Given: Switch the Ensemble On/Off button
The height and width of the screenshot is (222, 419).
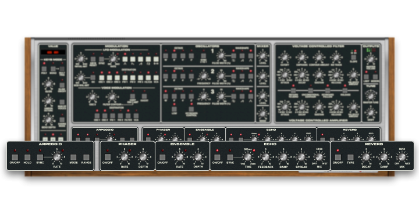Looking at the screenshot, I should (x=162, y=157).
